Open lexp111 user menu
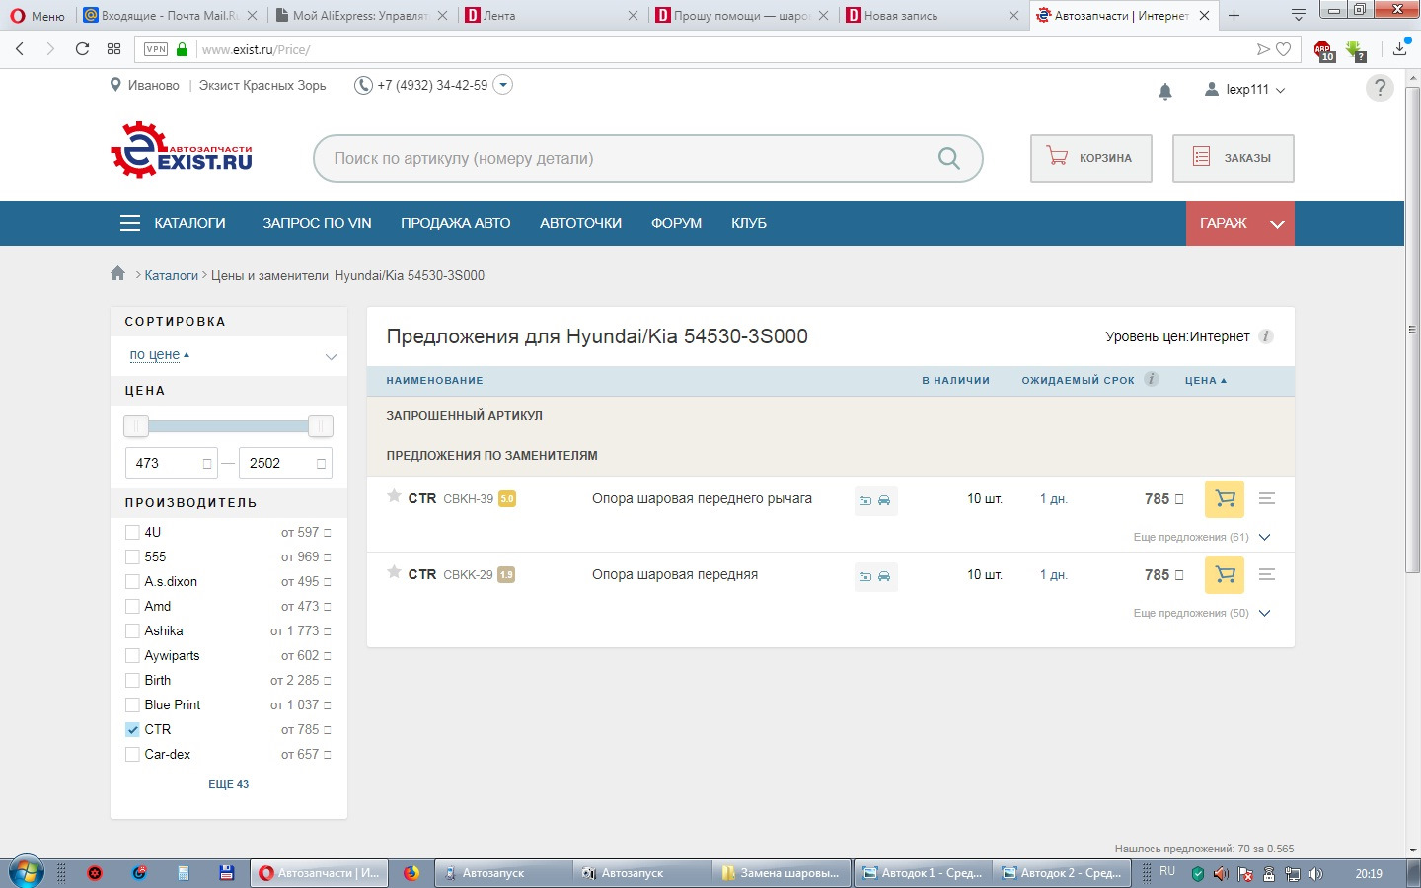The width and height of the screenshot is (1421, 888). pyautogui.click(x=1245, y=89)
